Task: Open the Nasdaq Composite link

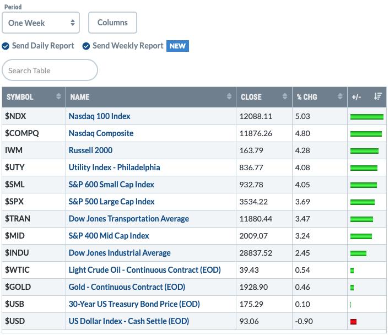Action: click(101, 133)
